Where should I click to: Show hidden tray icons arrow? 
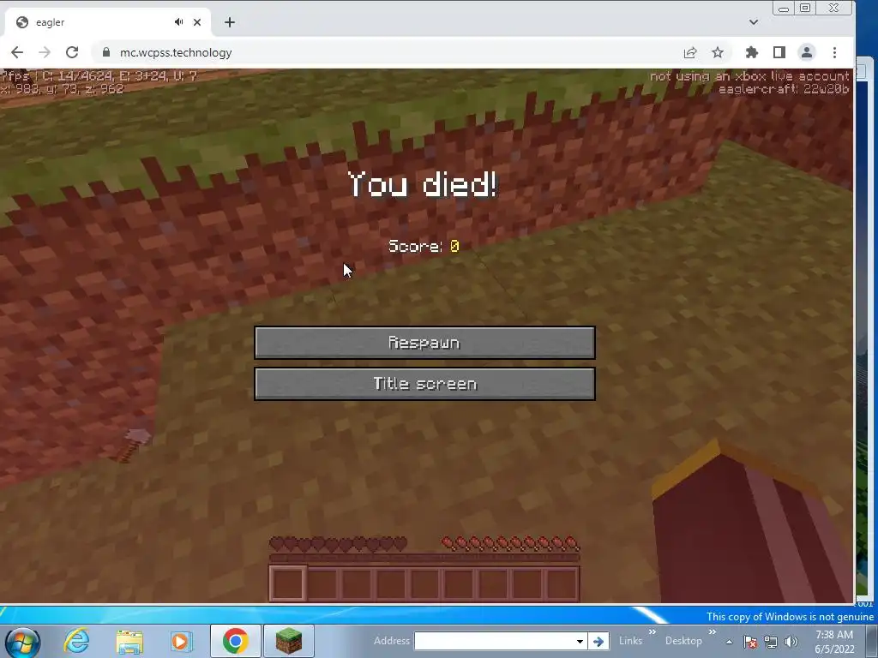(x=729, y=642)
